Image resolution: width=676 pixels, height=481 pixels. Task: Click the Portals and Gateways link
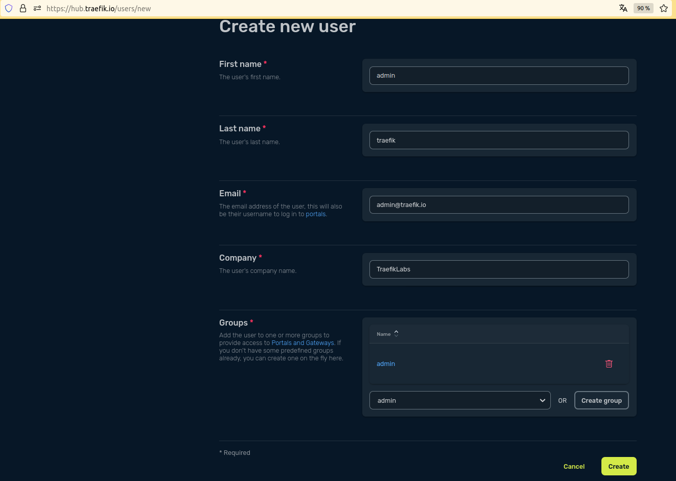[x=302, y=343]
